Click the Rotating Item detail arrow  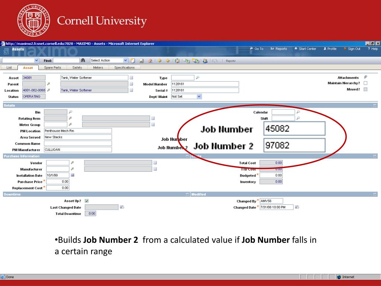[70, 118]
